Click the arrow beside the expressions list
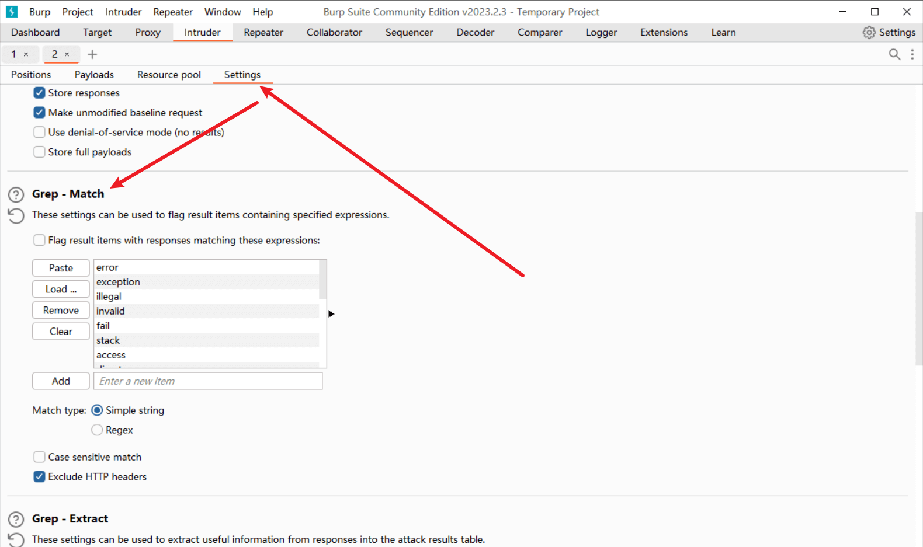 click(331, 314)
